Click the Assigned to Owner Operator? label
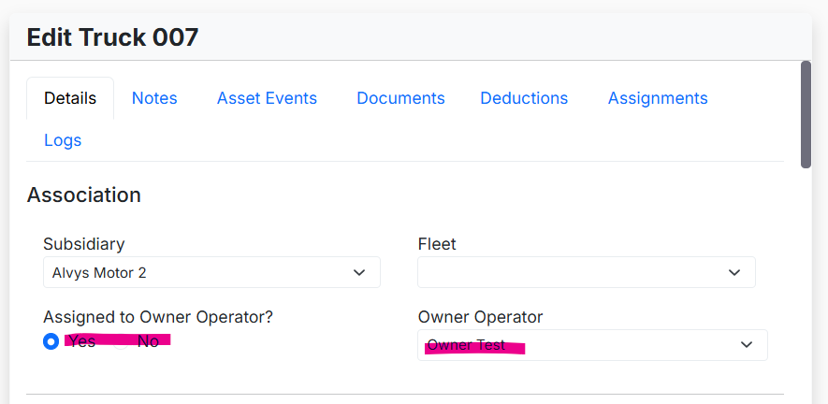Viewport: 828px width, 404px height. coord(158,317)
